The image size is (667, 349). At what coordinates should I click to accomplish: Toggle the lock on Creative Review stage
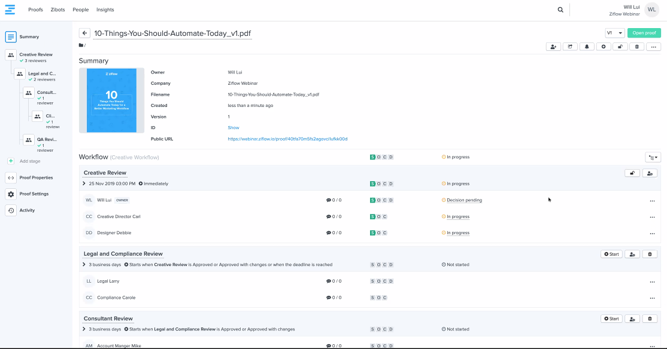pos(632,173)
